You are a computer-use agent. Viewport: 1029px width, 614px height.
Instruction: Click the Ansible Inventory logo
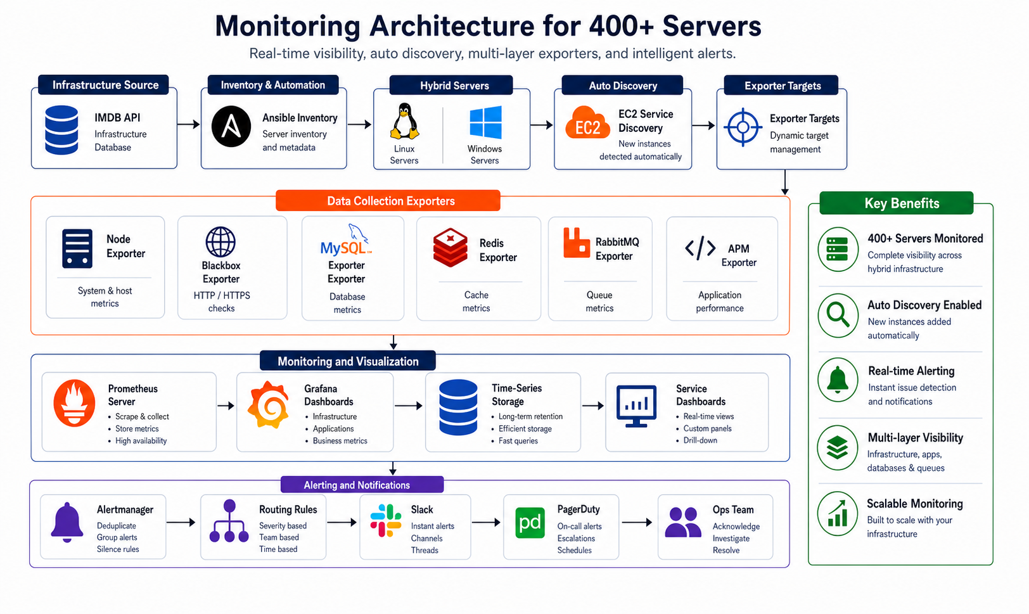tap(231, 127)
